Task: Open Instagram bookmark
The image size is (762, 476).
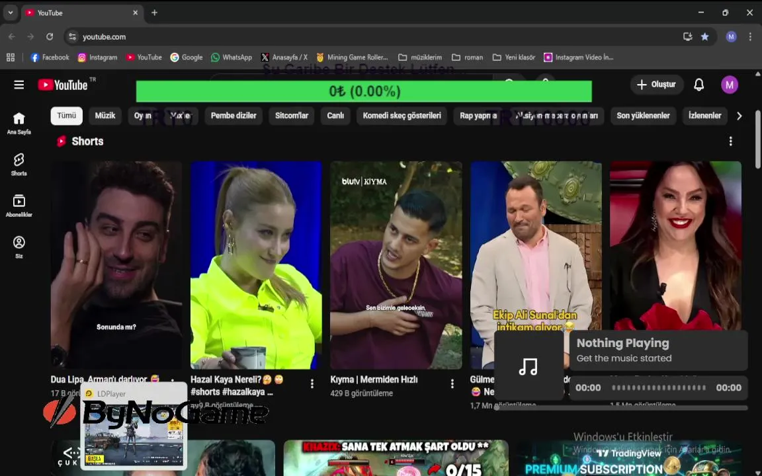Action: pyautogui.click(x=97, y=58)
